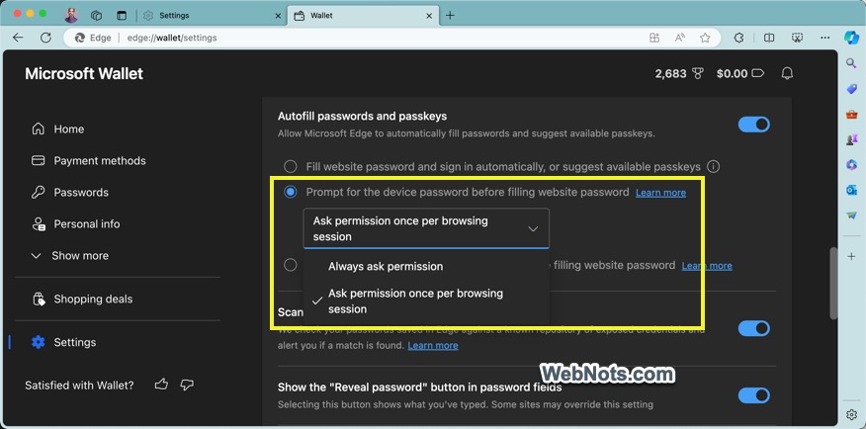Select the automatic sign-in radio option
This screenshot has height=429, width=866.
tap(291, 167)
